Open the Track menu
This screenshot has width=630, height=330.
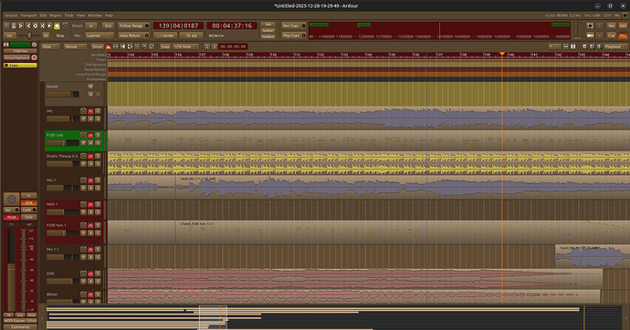click(x=68, y=15)
